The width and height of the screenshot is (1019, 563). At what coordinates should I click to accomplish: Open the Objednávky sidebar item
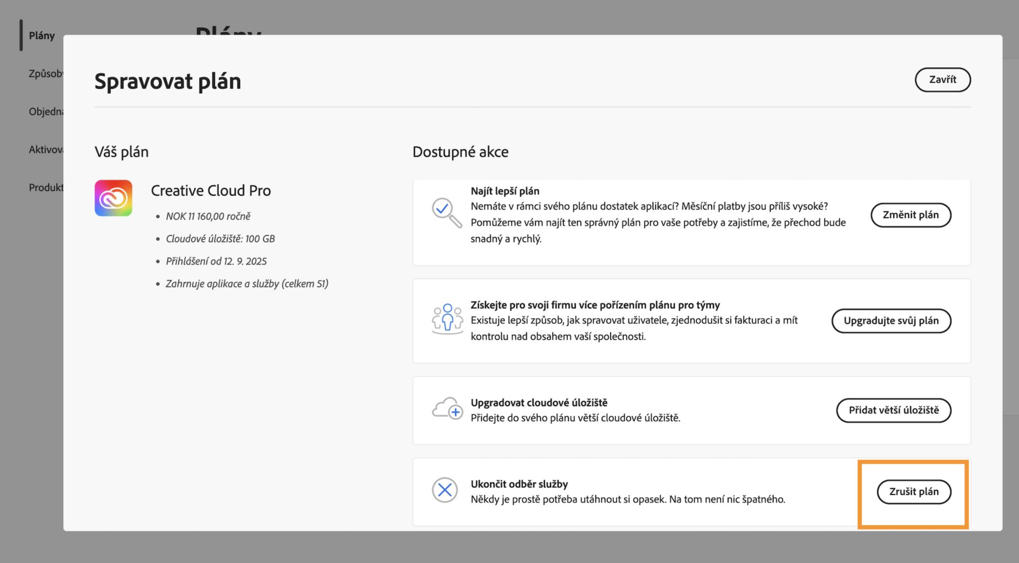46,111
